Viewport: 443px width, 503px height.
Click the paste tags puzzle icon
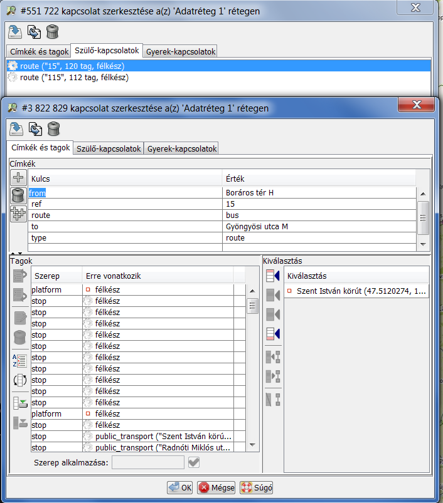click(18, 214)
